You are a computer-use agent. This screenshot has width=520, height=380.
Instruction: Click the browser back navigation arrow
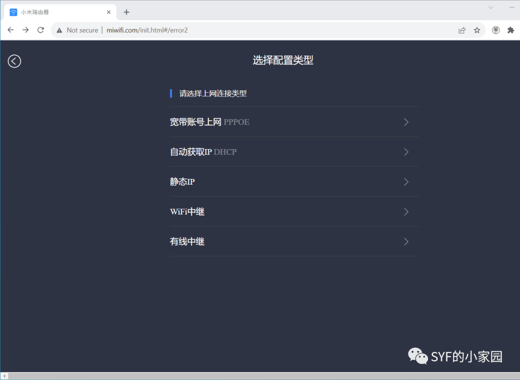click(x=11, y=30)
